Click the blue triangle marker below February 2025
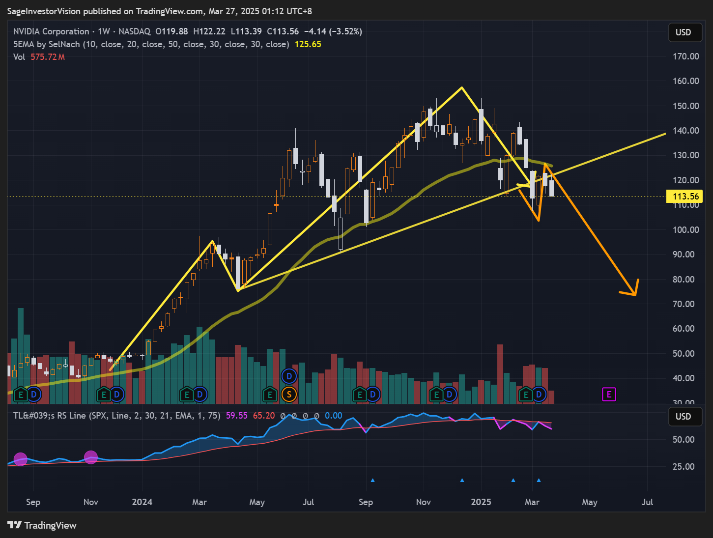 [513, 480]
